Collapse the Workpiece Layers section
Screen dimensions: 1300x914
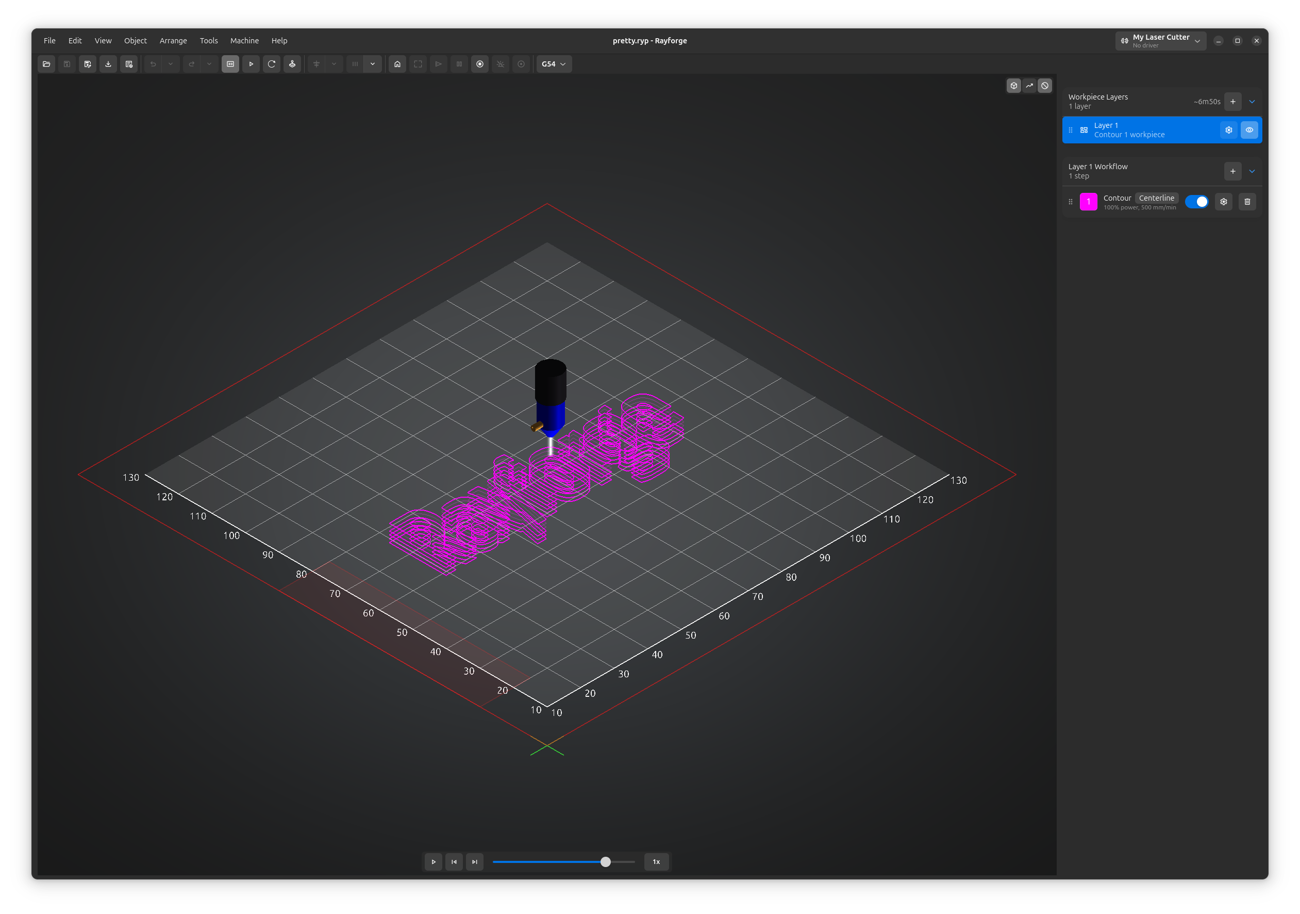pos(1252,102)
